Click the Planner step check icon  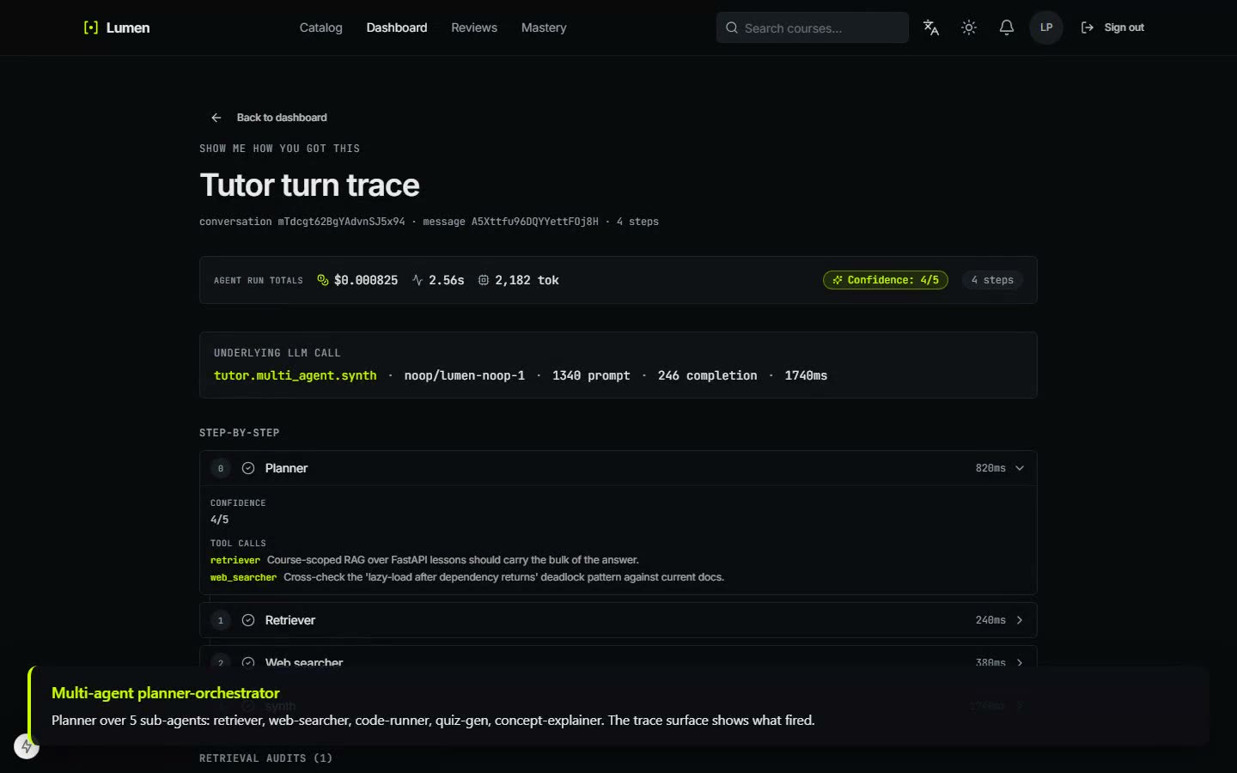pos(248,468)
